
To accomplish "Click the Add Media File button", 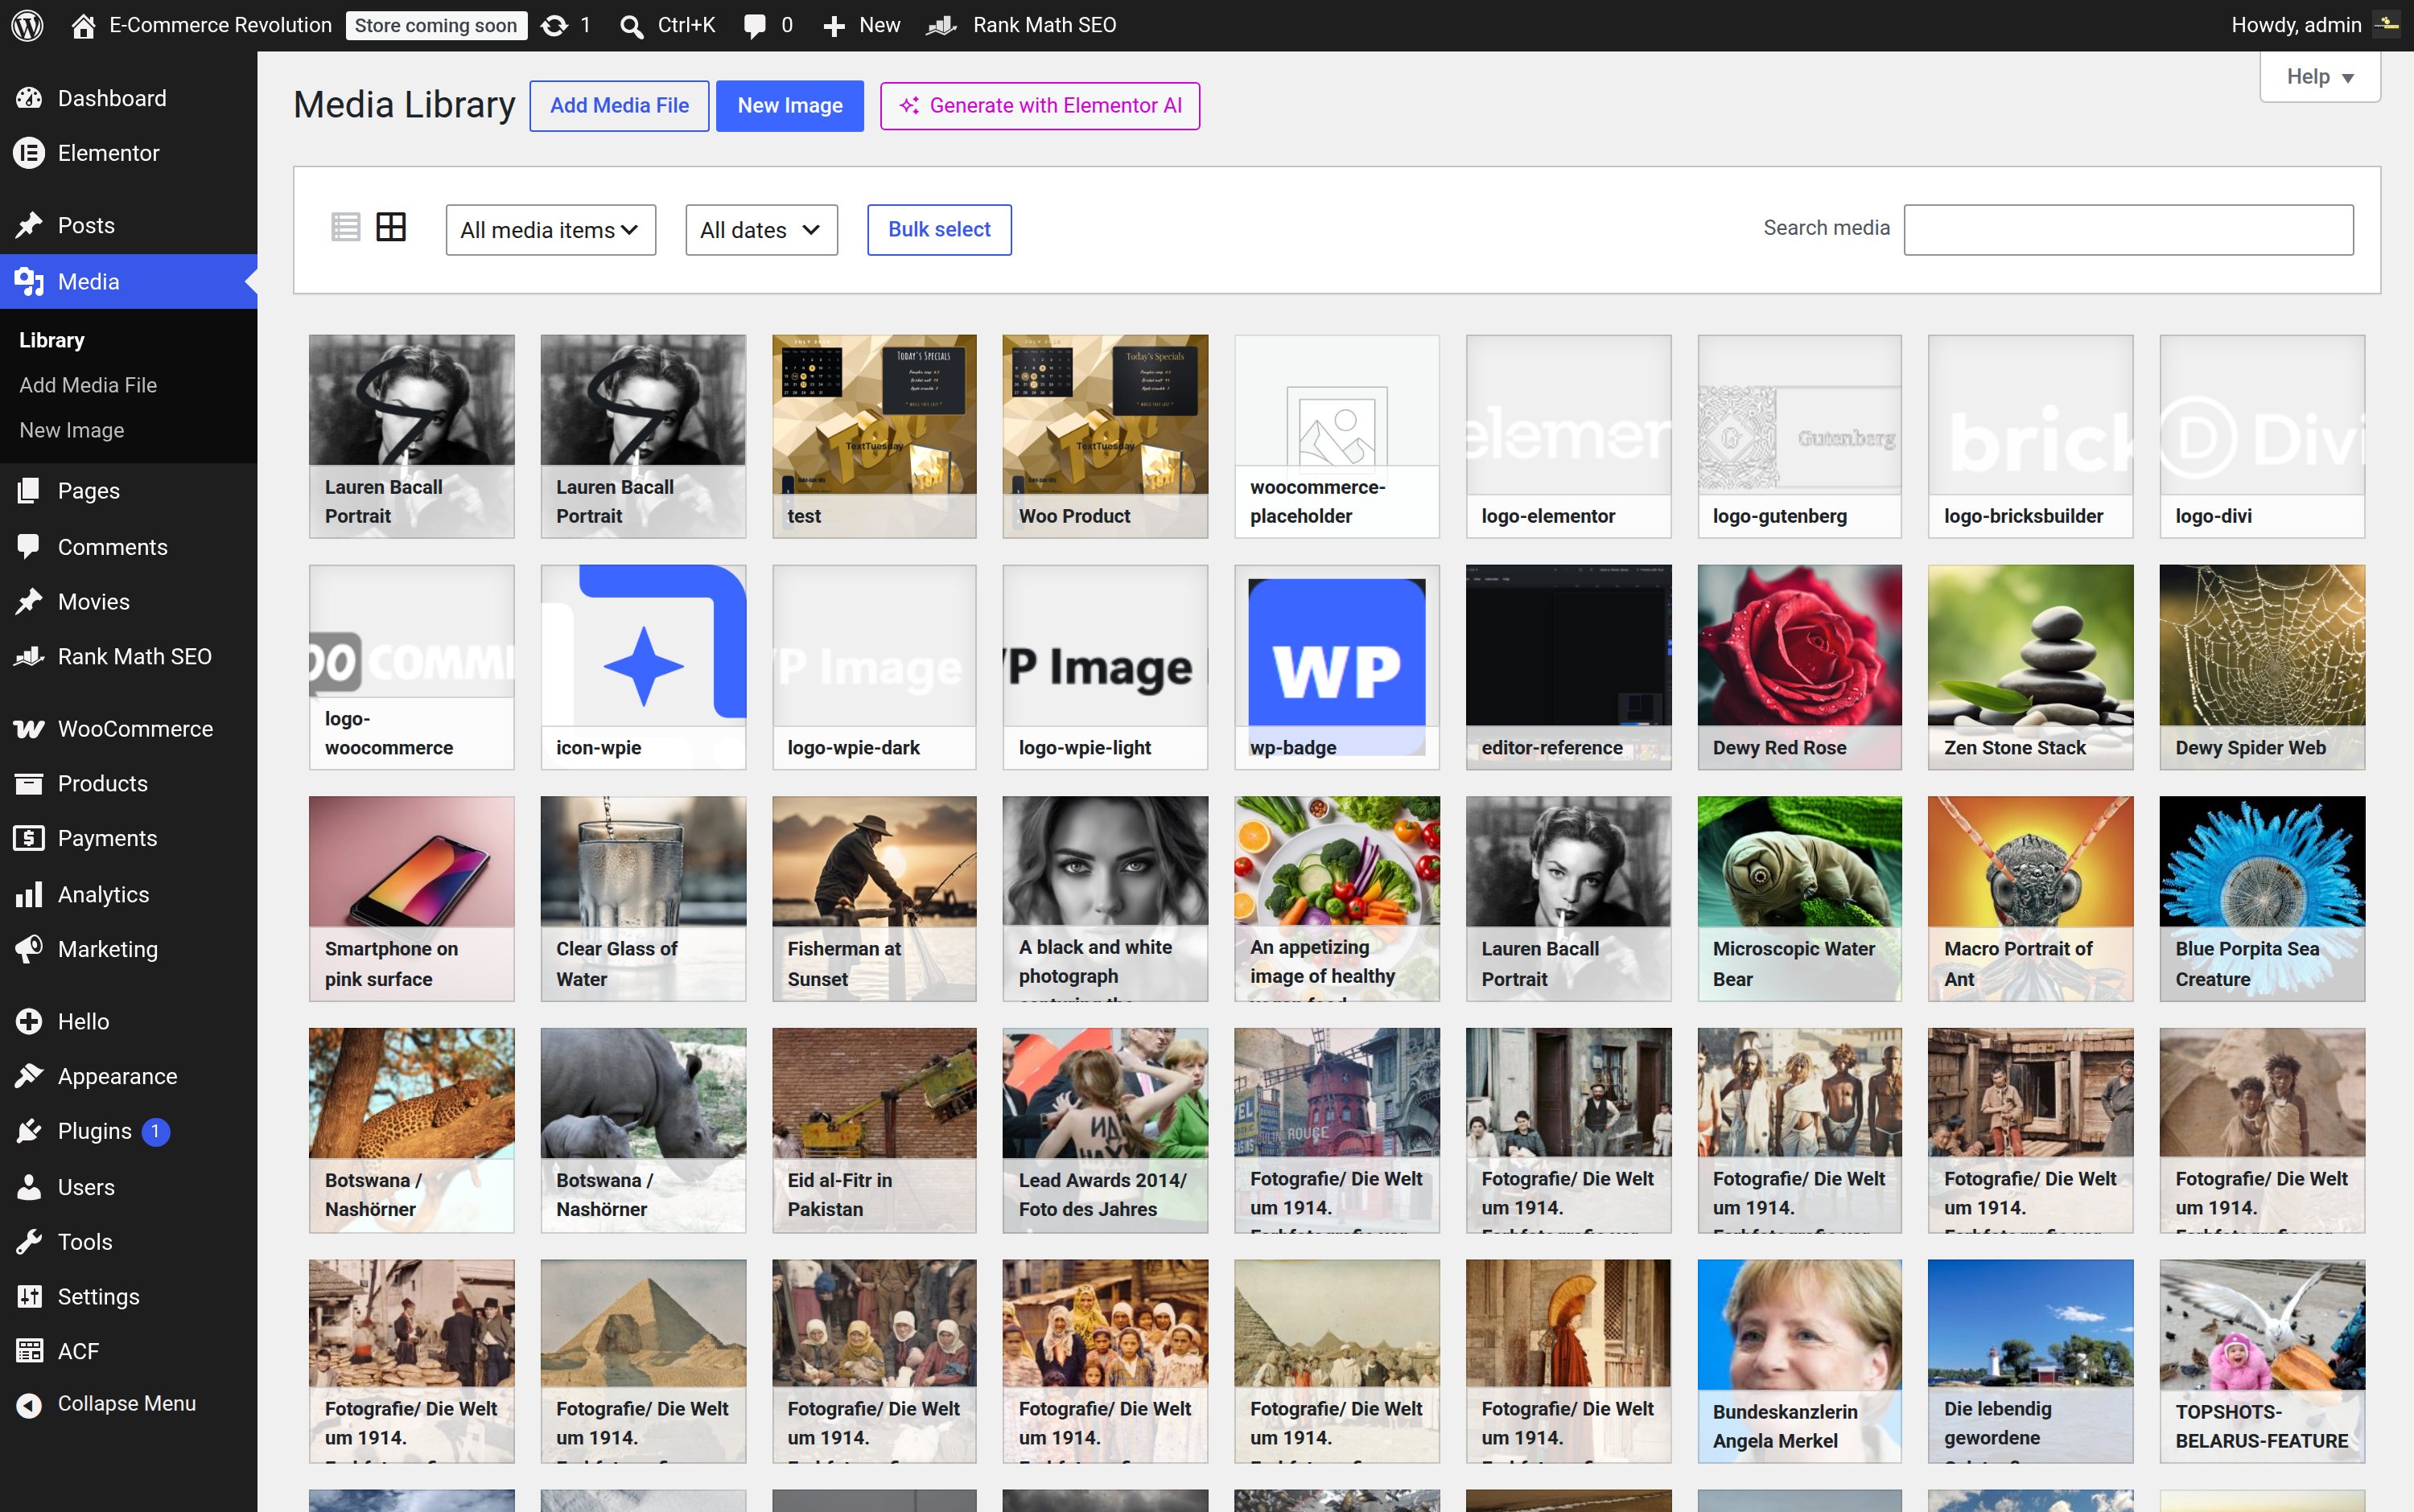I will tap(620, 106).
